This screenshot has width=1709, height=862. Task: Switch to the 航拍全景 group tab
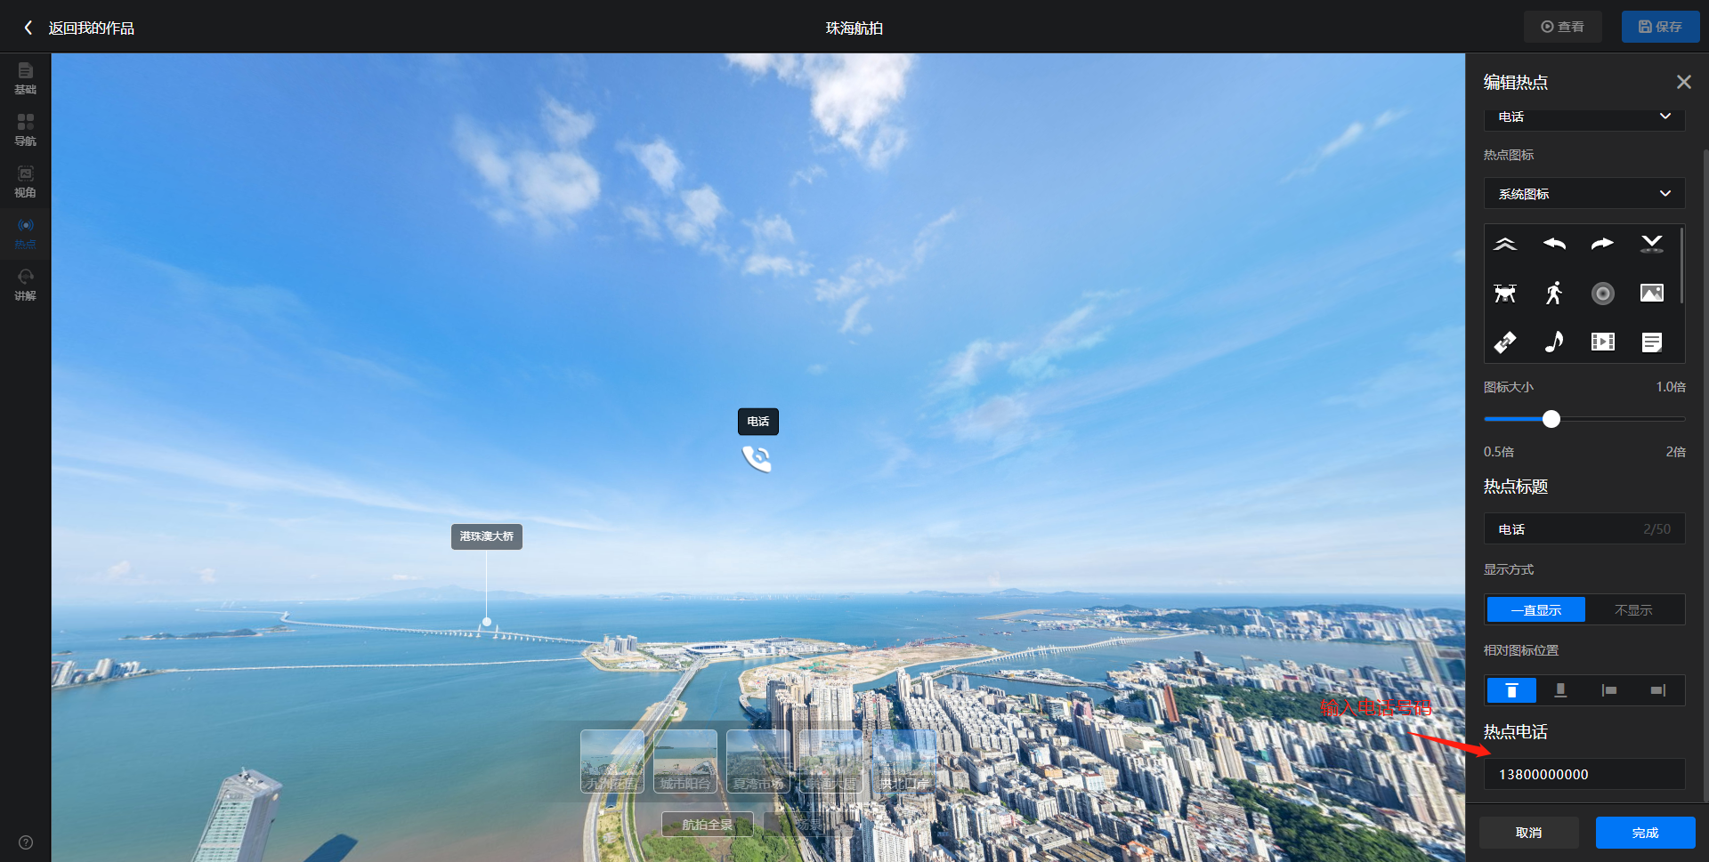708,825
